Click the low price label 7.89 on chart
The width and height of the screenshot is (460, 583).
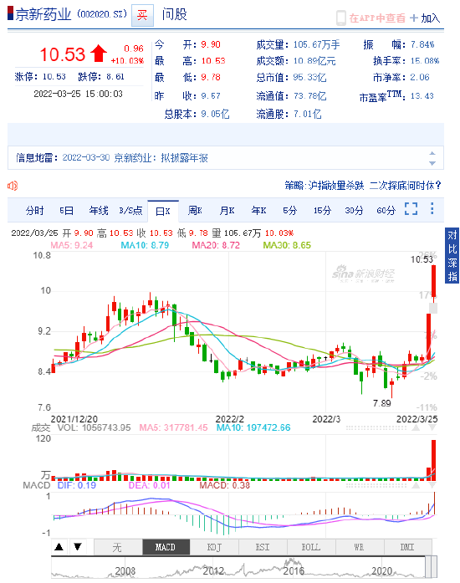(x=382, y=403)
